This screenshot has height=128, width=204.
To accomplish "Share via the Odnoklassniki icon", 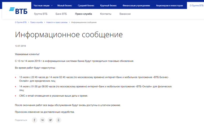I will click(x=59, y=120).
